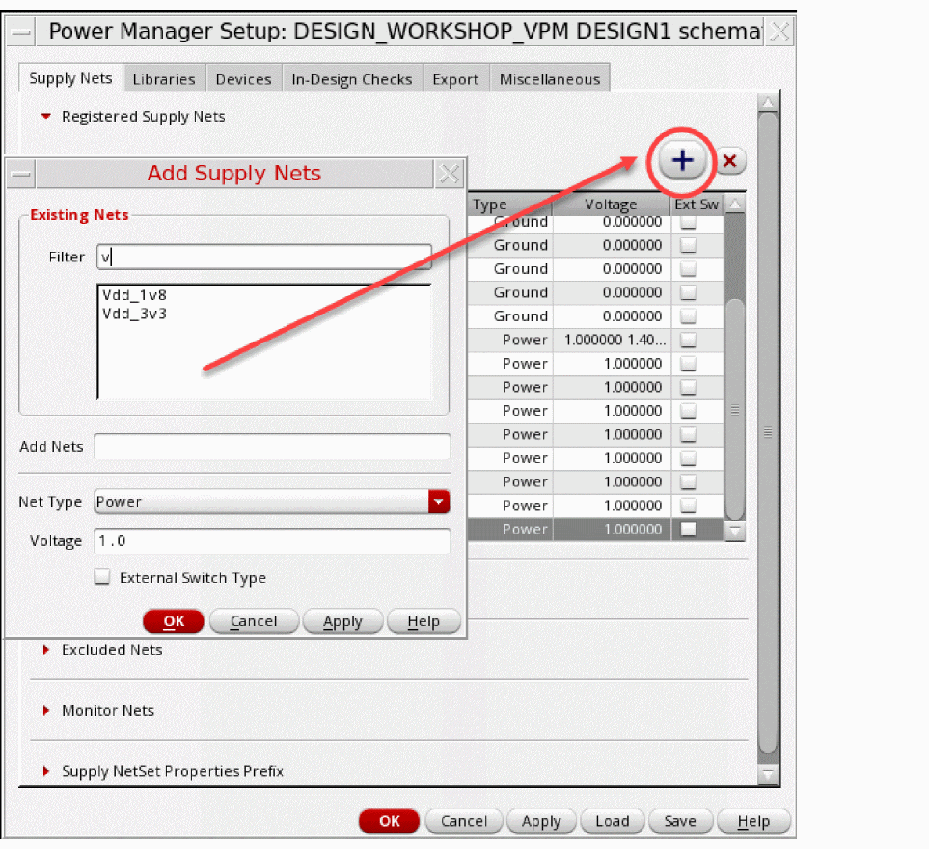This screenshot has width=929, height=849.
Task: Toggle Ext Sw checkbox in highlighted Power row
Action: point(688,529)
